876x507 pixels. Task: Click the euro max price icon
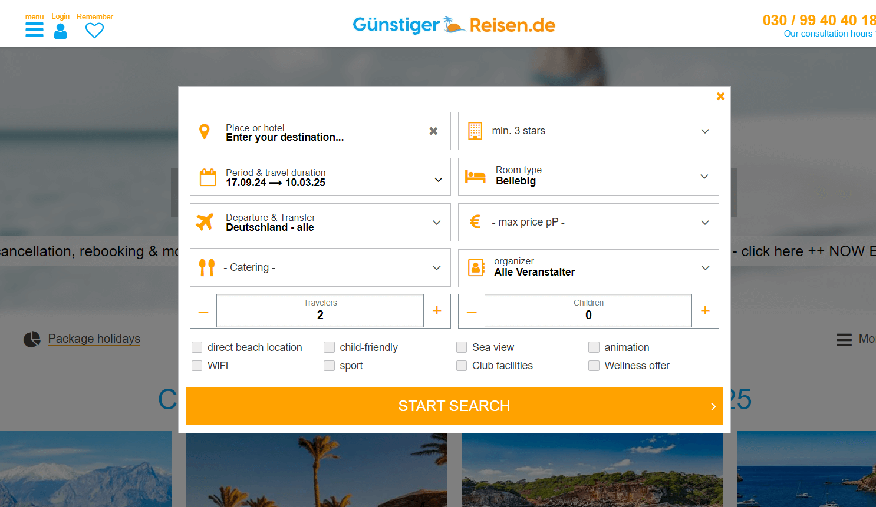pyautogui.click(x=475, y=222)
